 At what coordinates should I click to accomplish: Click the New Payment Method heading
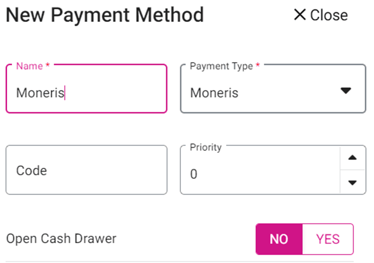click(x=104, y=15)
